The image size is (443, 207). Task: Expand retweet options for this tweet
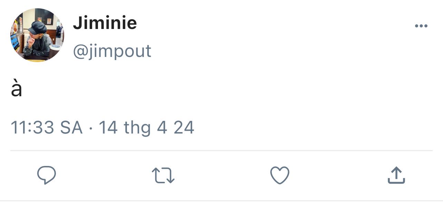[x=163, y=175]
